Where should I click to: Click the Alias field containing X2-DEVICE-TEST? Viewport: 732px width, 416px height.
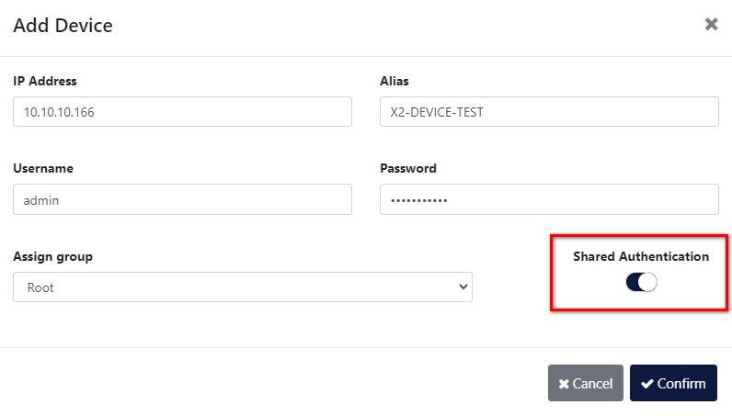tap(548, 112)
